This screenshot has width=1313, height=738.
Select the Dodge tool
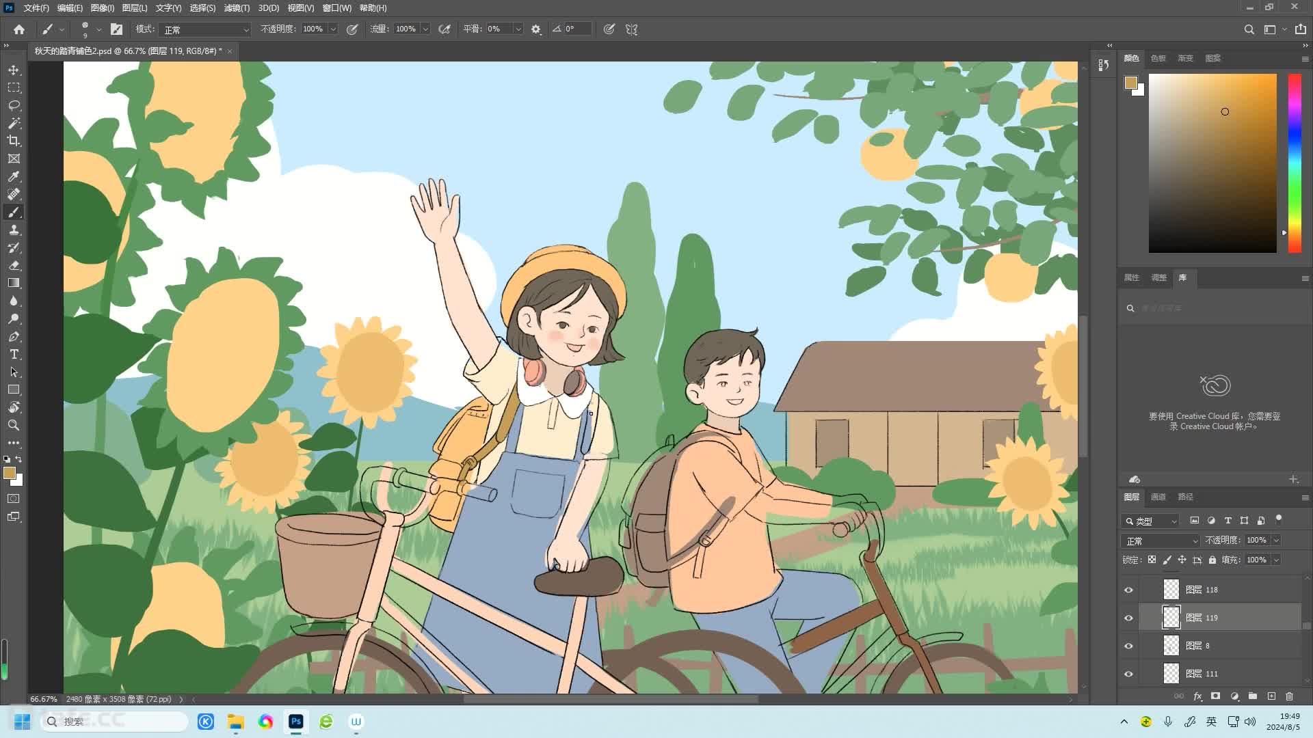tap(14, 318)
